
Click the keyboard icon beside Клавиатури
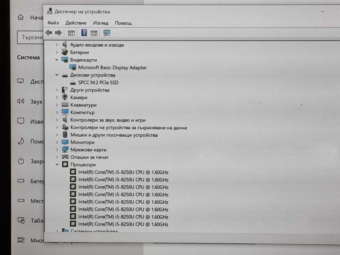(x=65, y=105)
